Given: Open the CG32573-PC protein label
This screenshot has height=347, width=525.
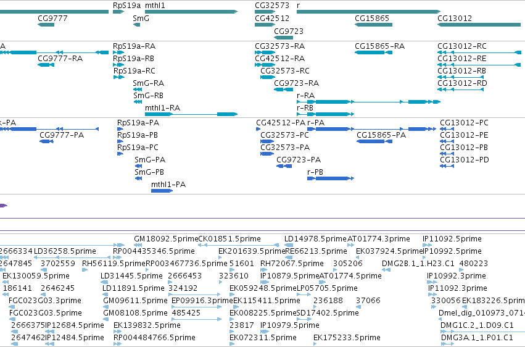Looking at the screenshot, I should [284, 135].
